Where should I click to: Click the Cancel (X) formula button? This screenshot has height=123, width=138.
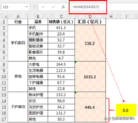pyautogui.click(x=43, y=7)
